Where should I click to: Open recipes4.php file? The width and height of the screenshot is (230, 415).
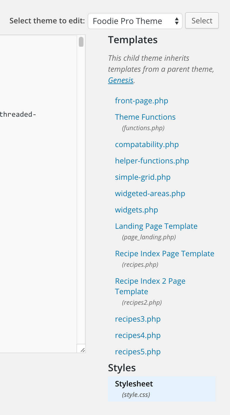point(138,335)
